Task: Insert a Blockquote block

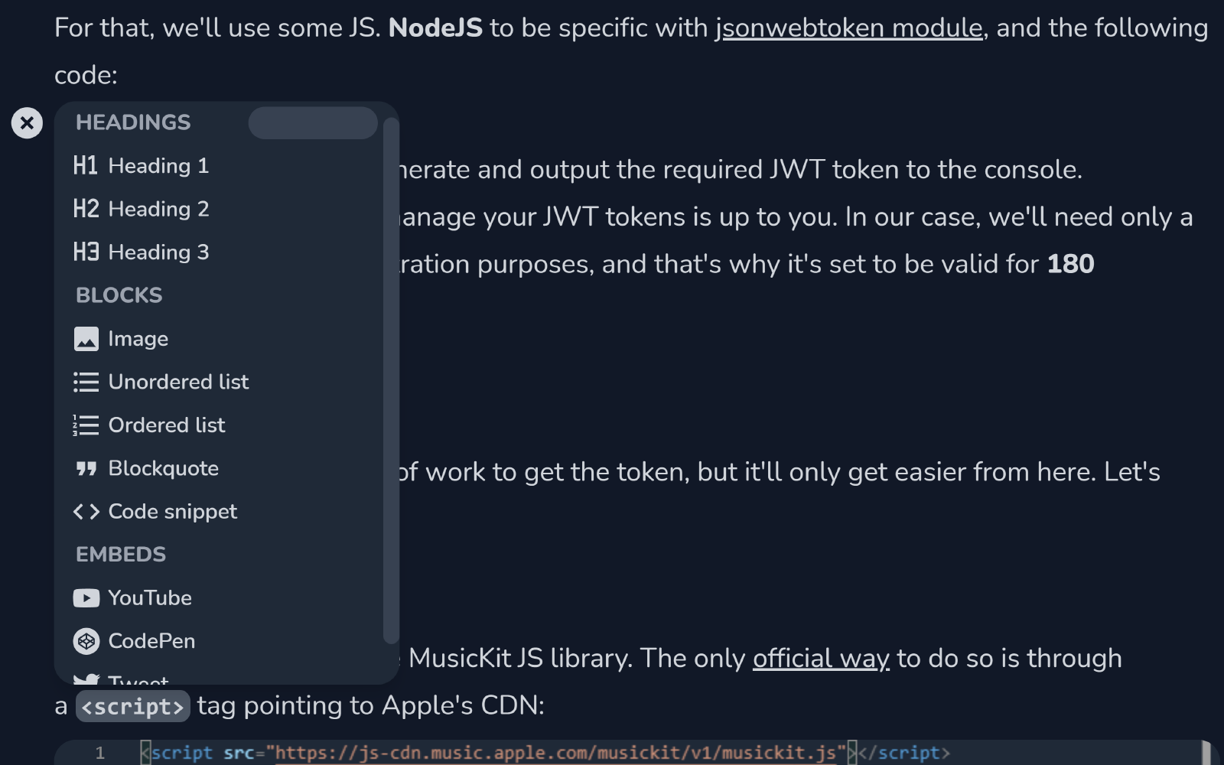Action: [x=163, y=468]
